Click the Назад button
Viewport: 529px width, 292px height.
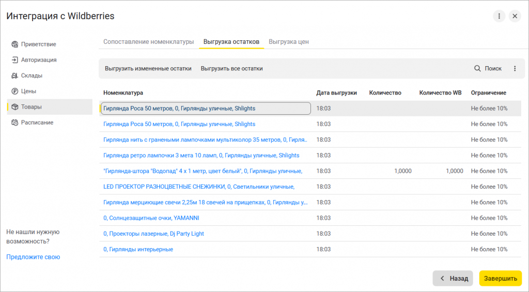pos(453,279)
